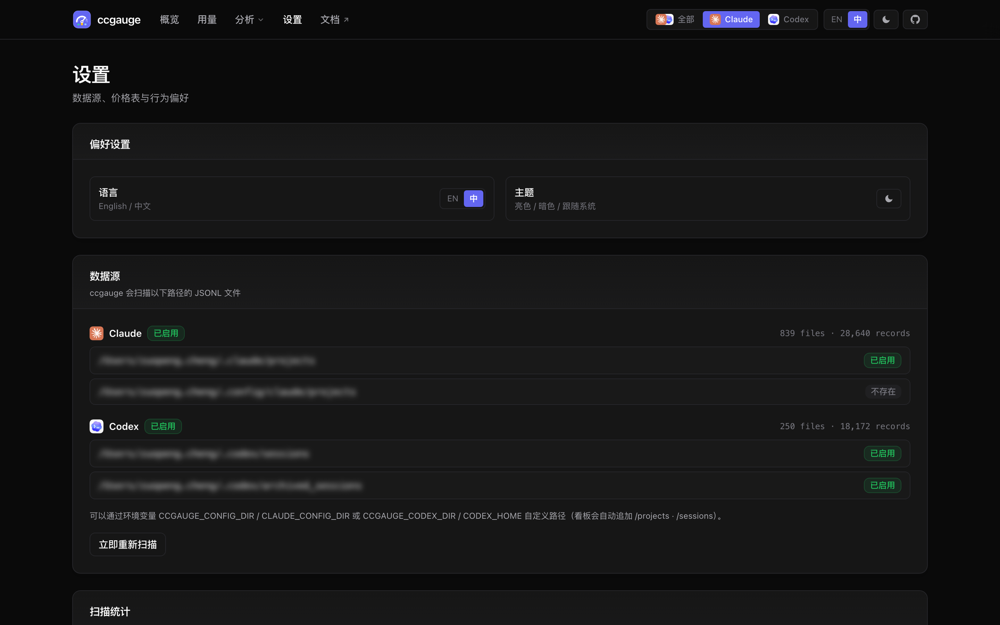The height and width of the screenshot is (625, 1000).
Task: Go to 用量 page
Action: (x=207, y=19)
